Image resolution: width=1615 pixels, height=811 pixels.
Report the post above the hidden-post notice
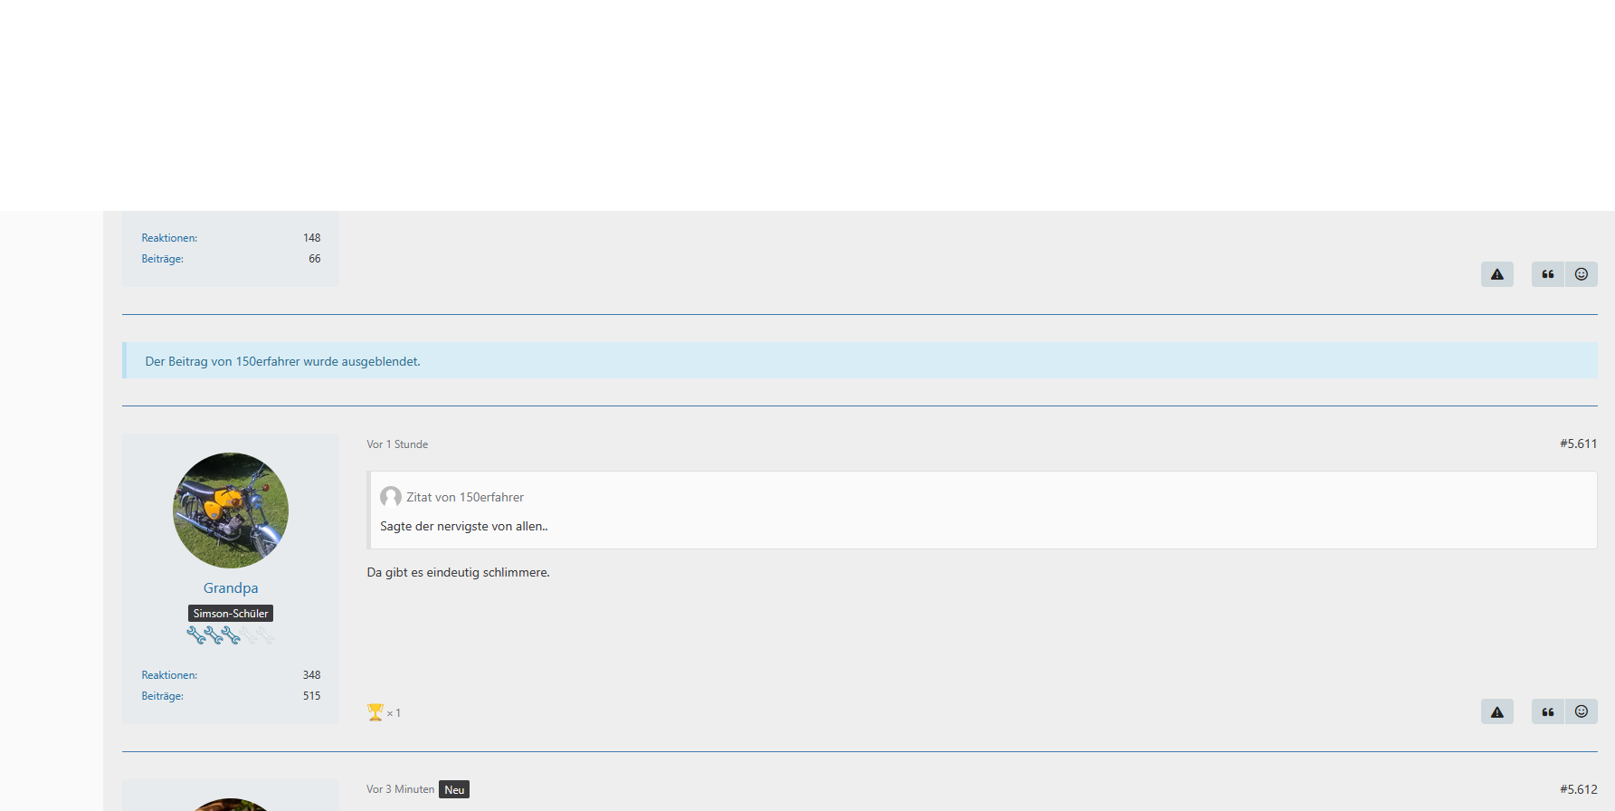click(1496, 274)
